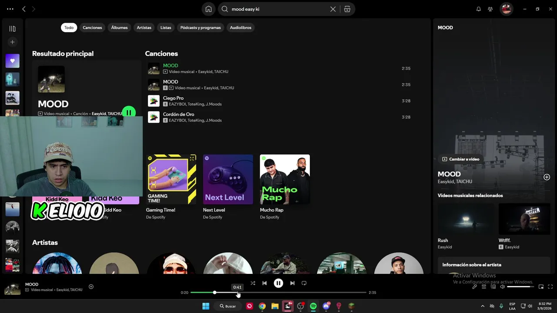This screenshot has height=313, width=557.
Task: Open three-dot app menu
Action: point(10,9)
